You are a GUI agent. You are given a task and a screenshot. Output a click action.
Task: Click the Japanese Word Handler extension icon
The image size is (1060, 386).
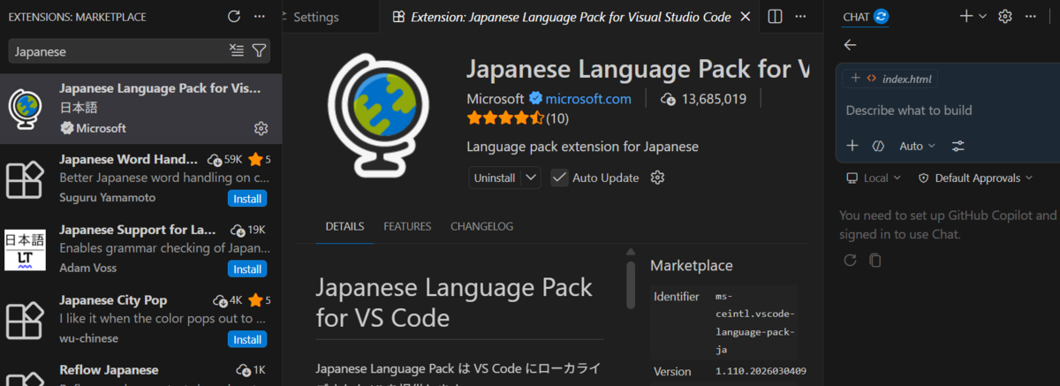[x=25, y=180]
